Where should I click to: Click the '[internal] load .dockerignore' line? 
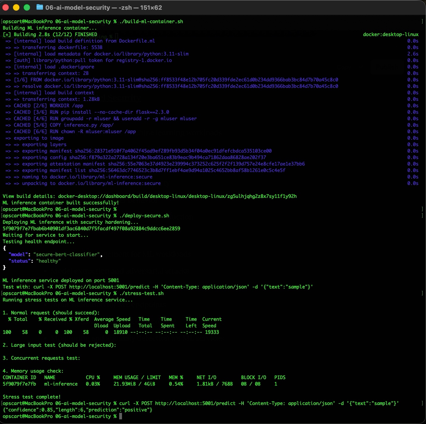click(50, 67)
